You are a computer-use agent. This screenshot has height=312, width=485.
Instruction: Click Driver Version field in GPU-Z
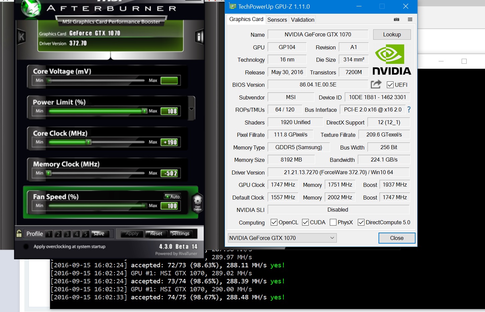[x=338, y=172]
